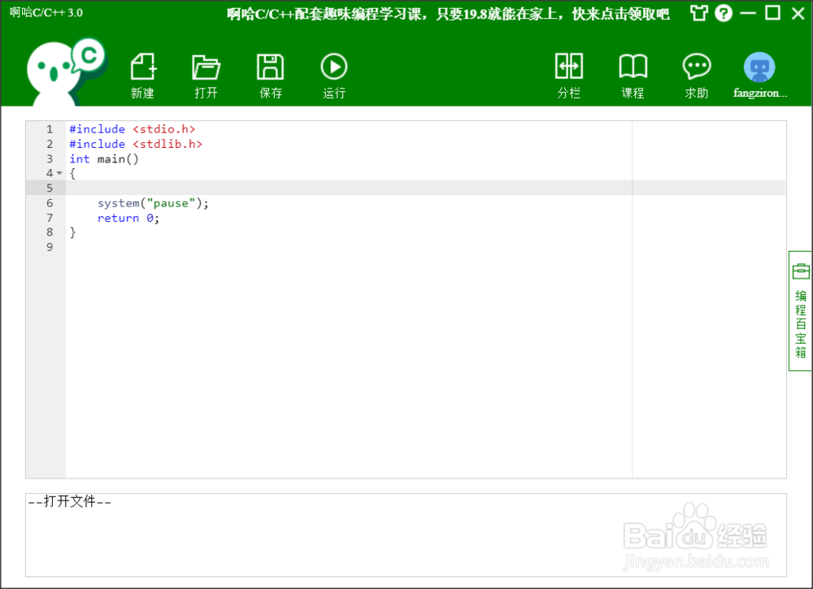This screenshot has width=813, height=589.
Task: Click closing brace on line 8
Action: click(72, 232)
